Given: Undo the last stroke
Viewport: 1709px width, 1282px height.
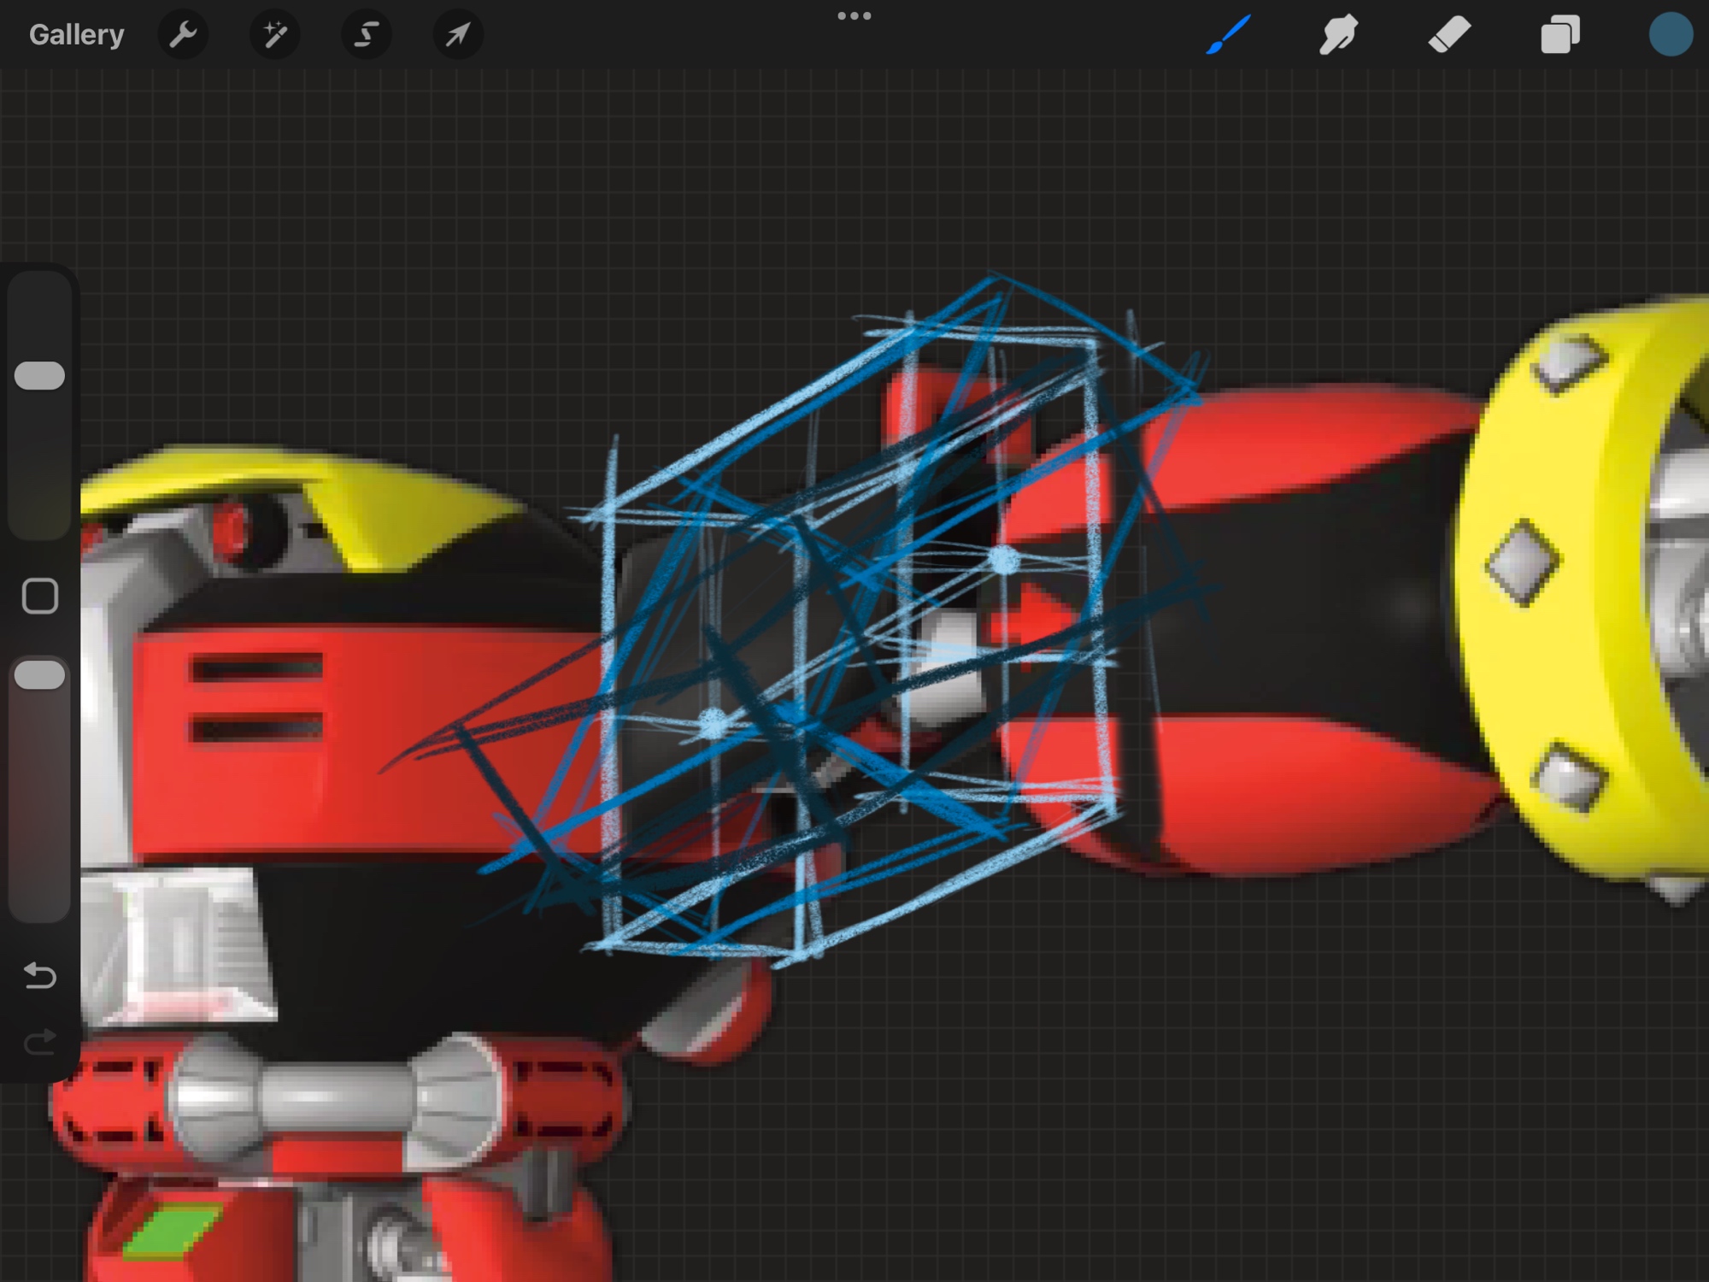Looking at the screenshot, I should tap(40, 974).
